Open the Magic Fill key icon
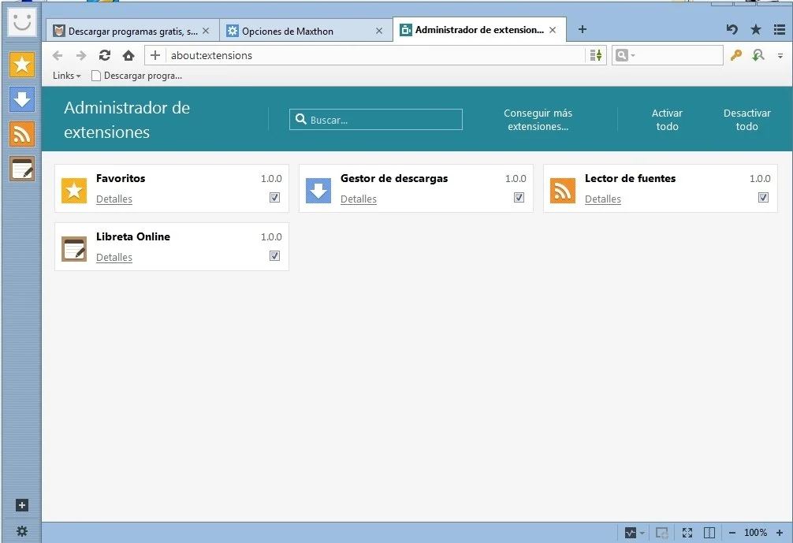The image size is (793, 543). coord(736,55)
